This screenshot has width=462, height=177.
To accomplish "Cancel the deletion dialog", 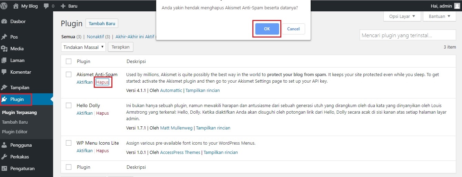I will 293,29.
